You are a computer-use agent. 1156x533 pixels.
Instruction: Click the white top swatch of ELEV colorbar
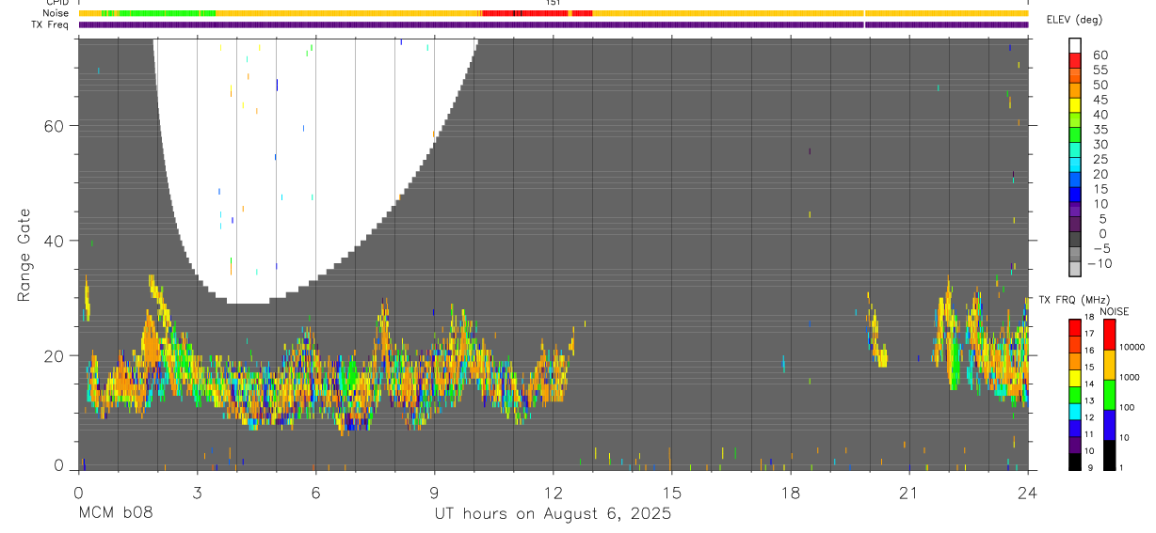tap(1074, 46)
